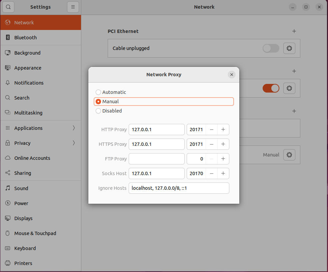Click the FTP Proxy address field
The height and width of the screenshot is (272, 328).
156,159
